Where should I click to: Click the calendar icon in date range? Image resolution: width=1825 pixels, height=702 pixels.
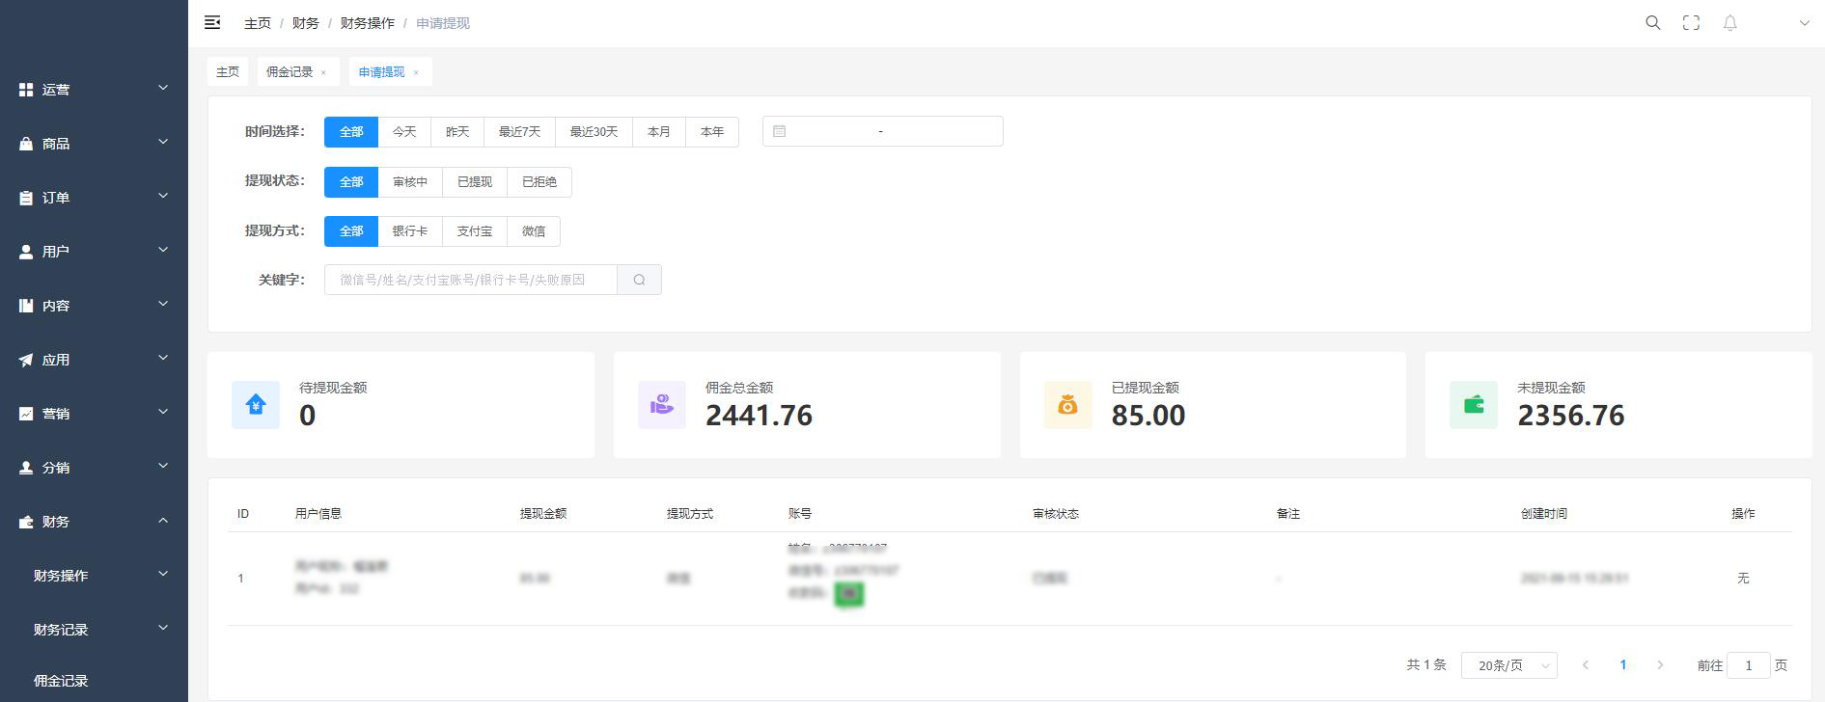tap(780, 131)
